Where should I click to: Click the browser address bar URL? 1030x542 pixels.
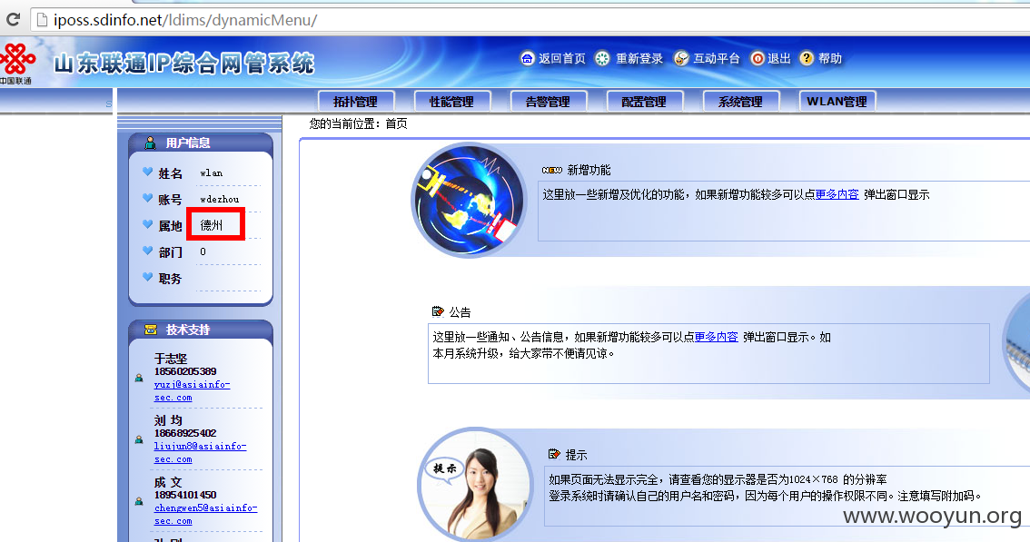(x=185, y=20)
